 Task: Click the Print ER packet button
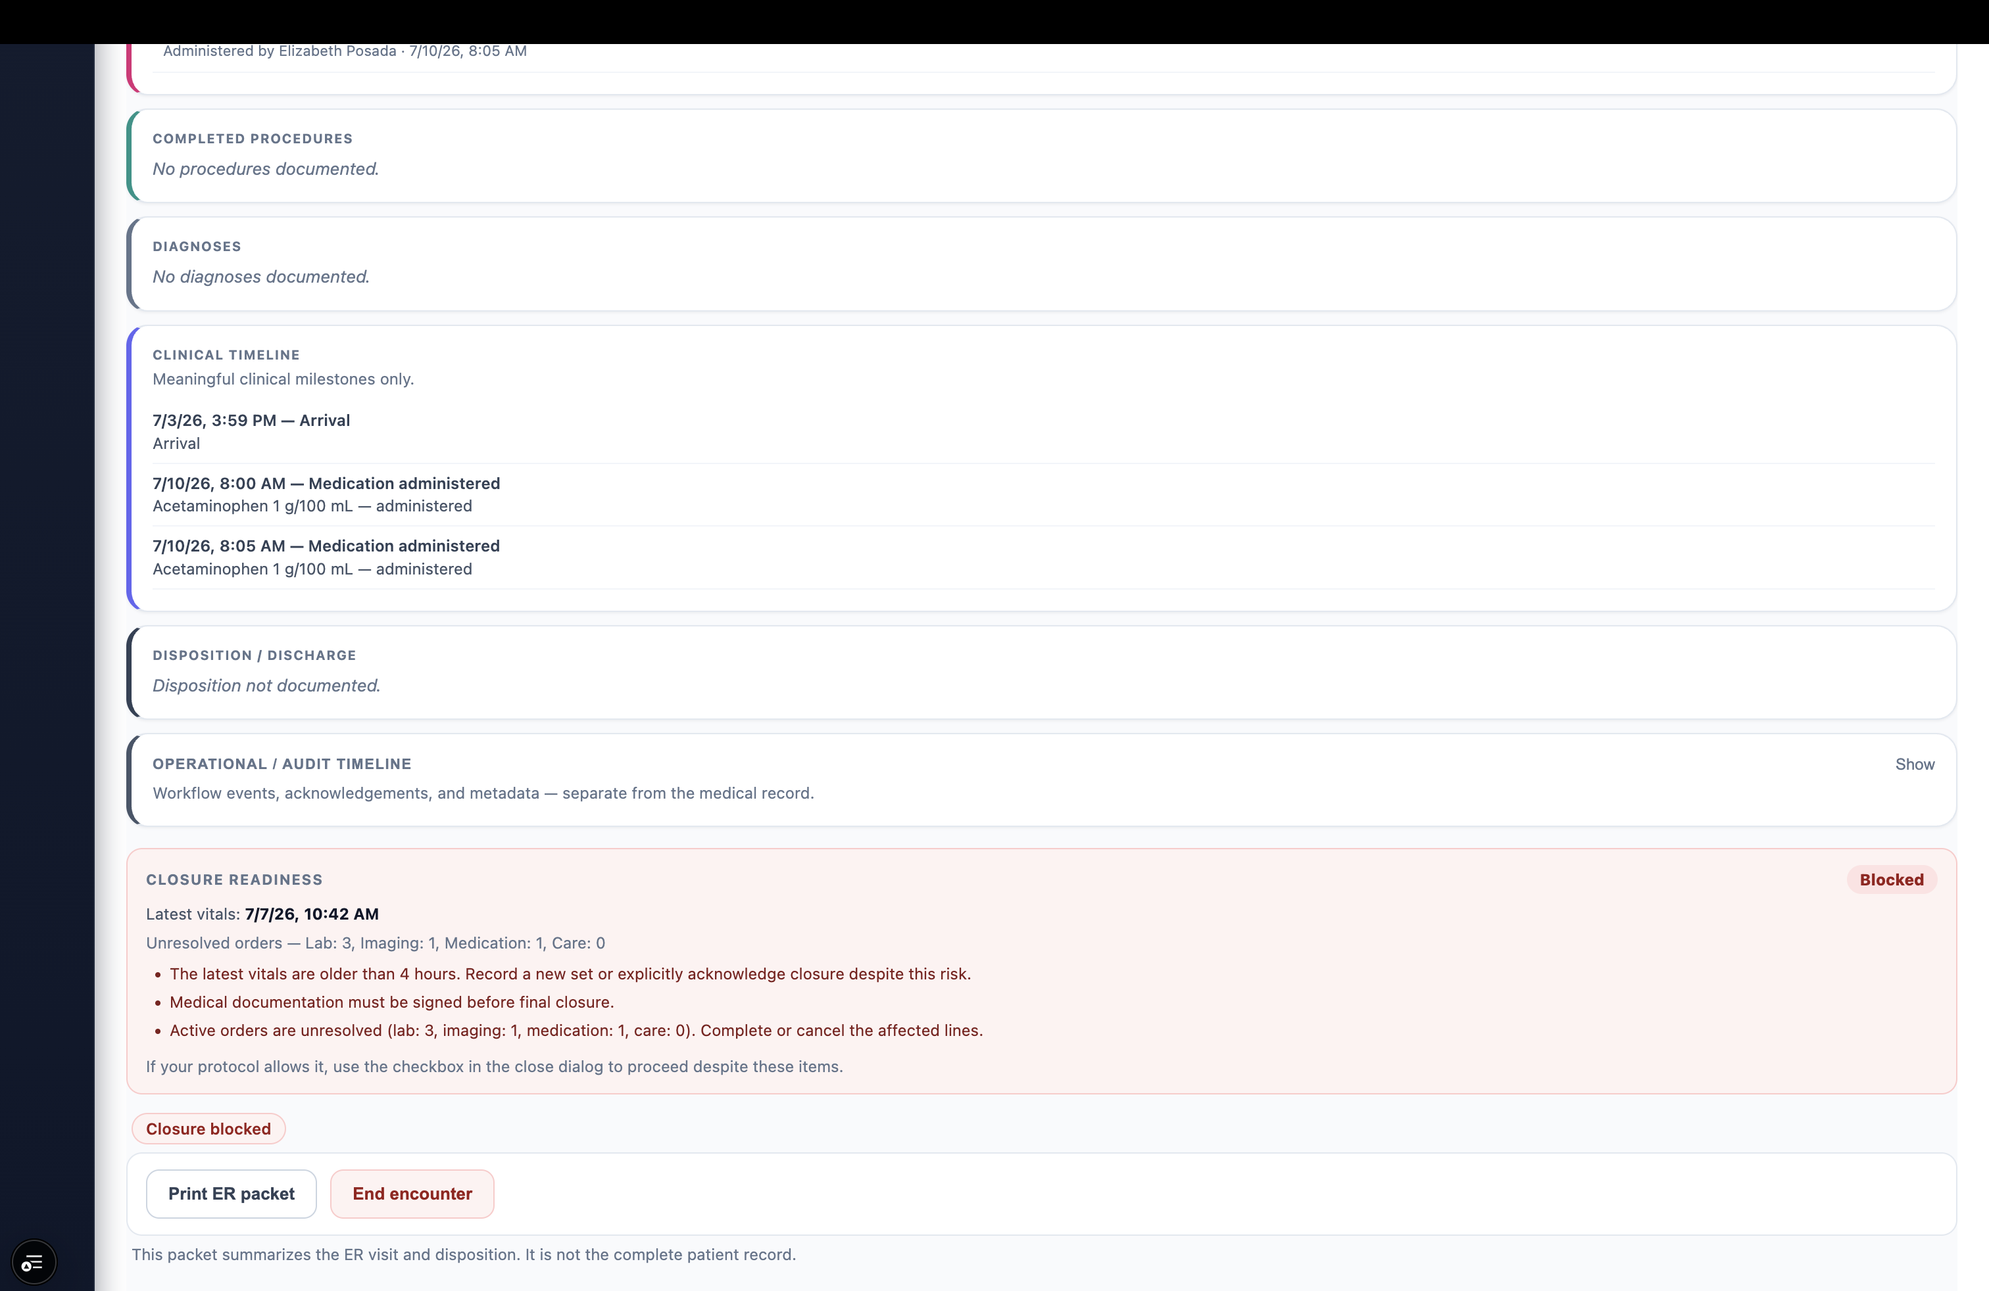pyautogui.click(x=232, y=1193)
